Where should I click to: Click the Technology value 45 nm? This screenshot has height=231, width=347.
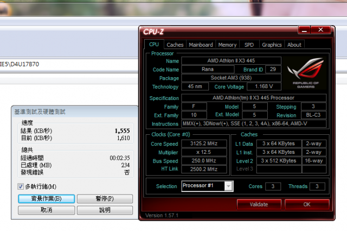click(x=195, y=86)
